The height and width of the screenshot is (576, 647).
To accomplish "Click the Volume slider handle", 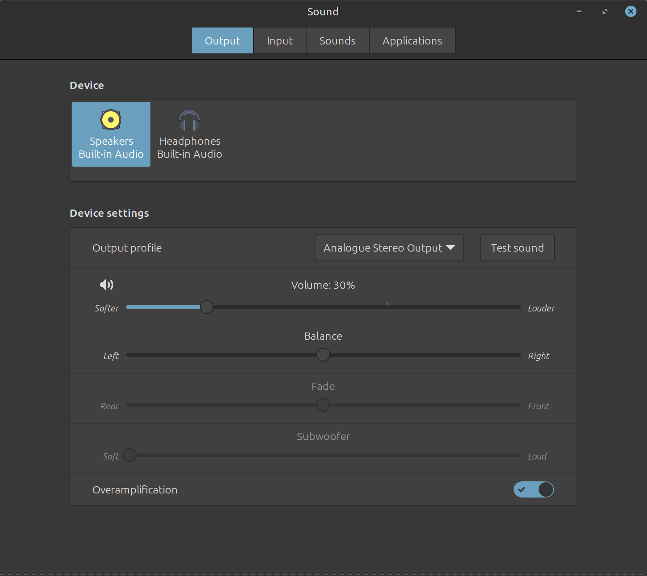I will coord(207,307).
